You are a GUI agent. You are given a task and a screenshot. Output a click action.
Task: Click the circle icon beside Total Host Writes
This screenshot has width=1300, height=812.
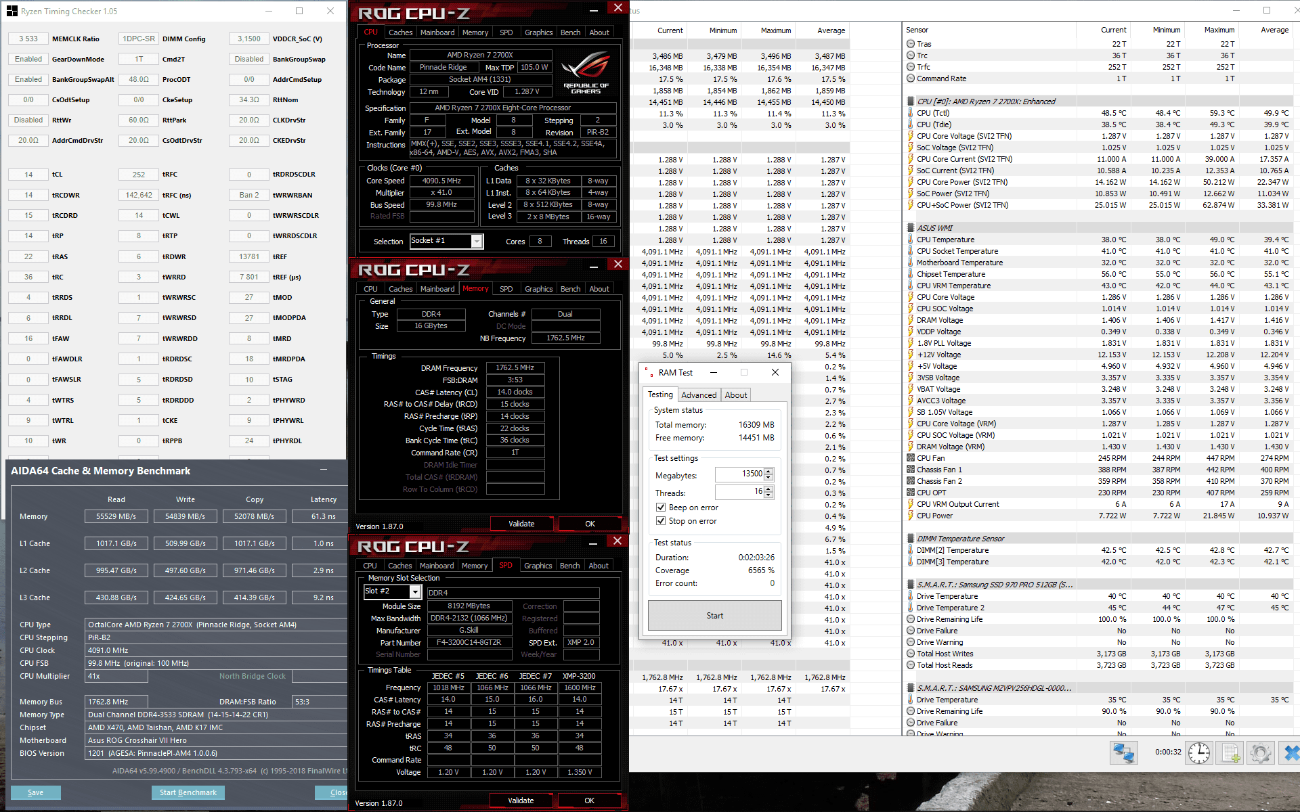click(911, 654)
